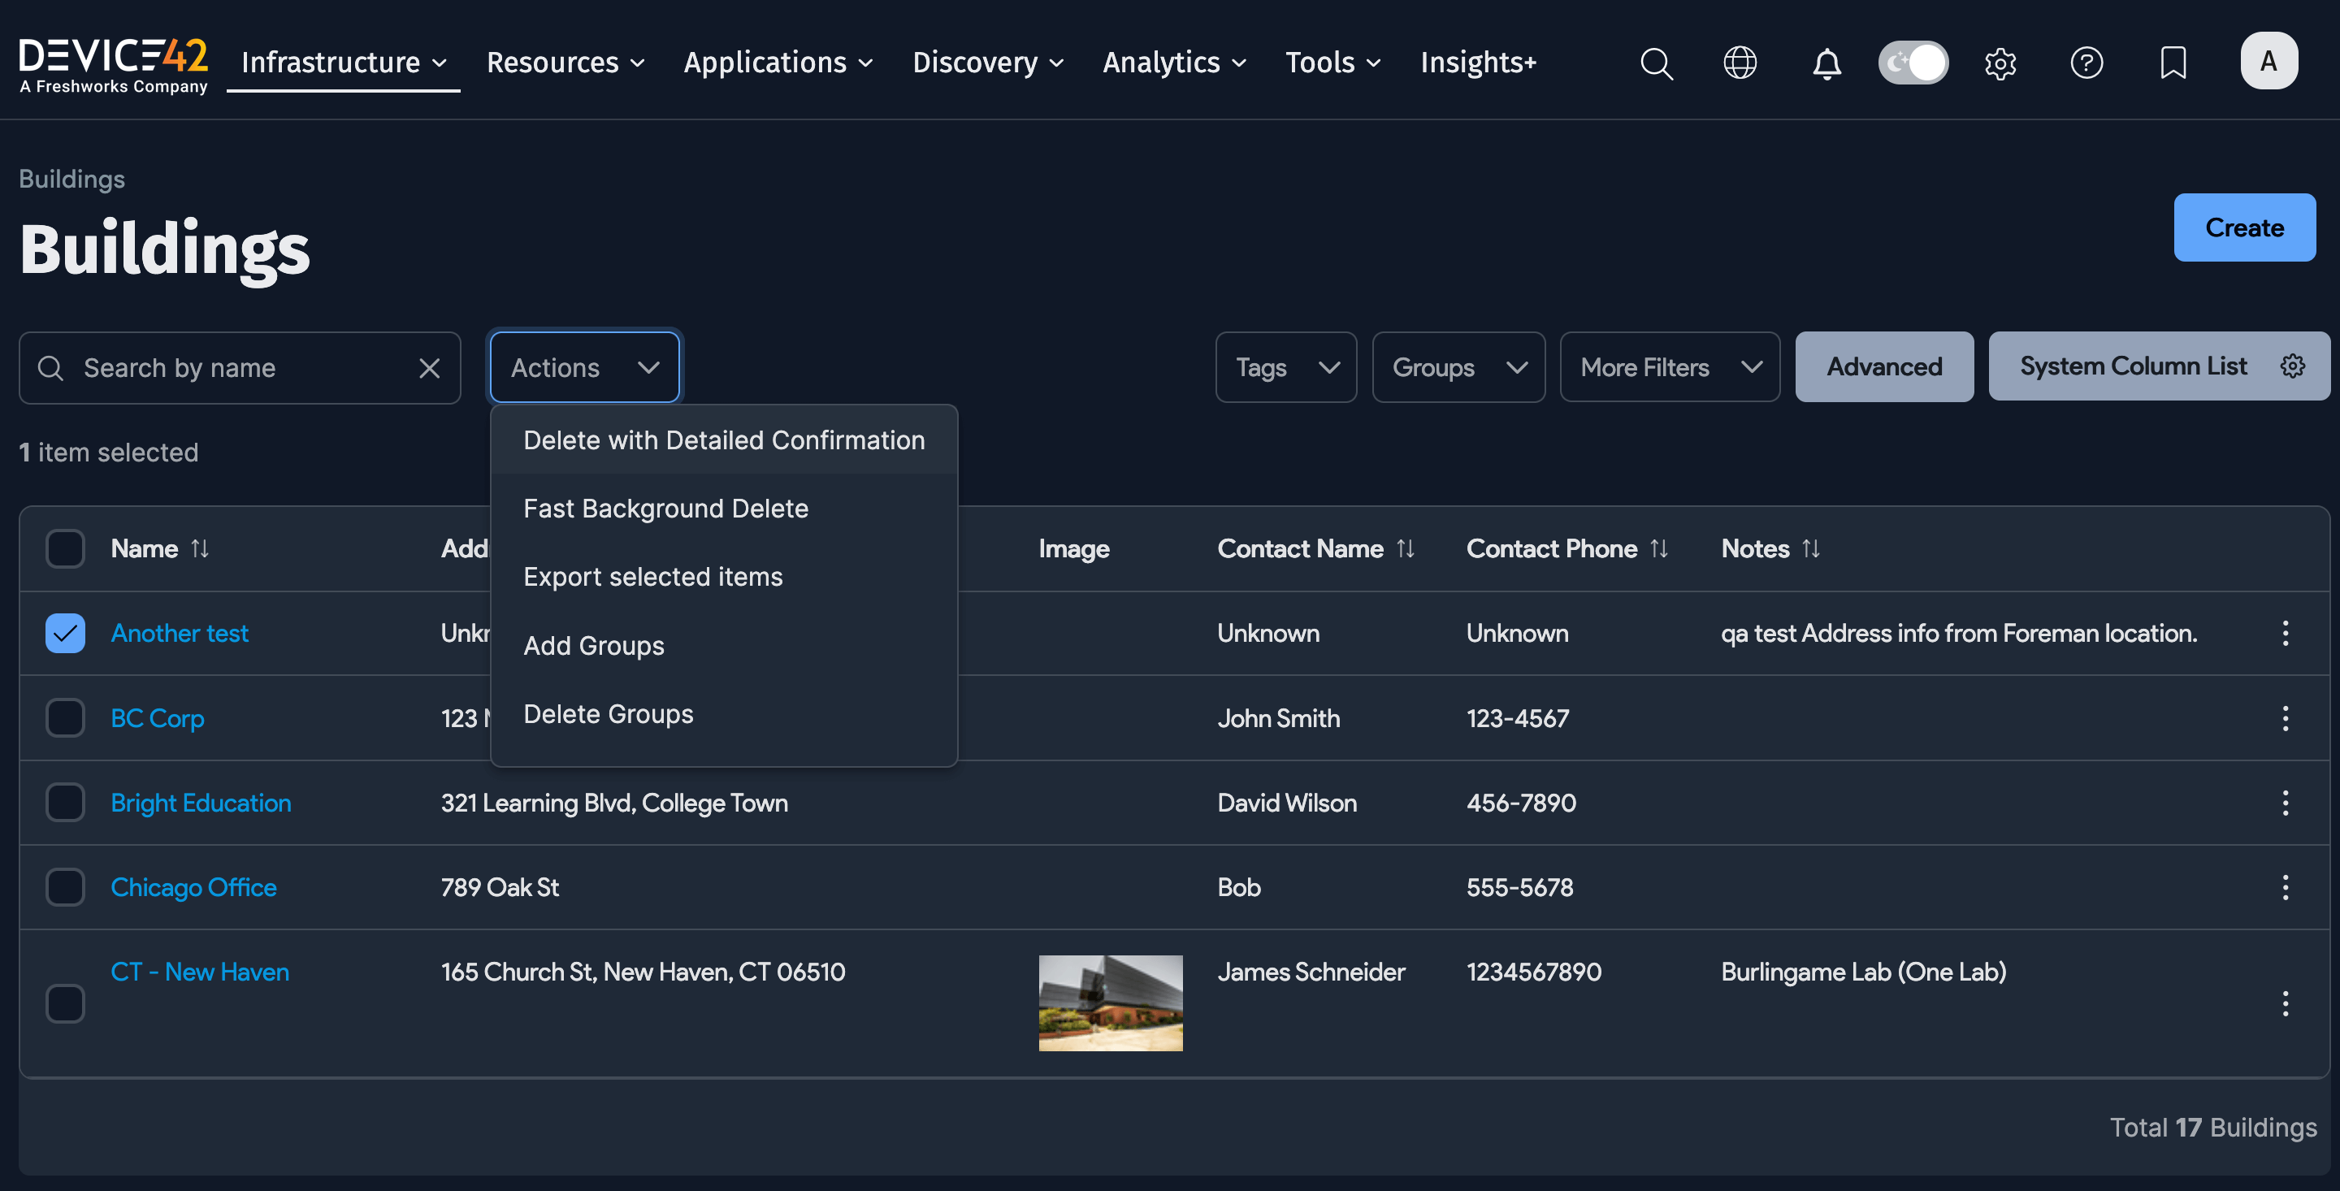Viewport: 2340px width, 1191px height.
Task: Open the global search magnifier icon
Action: point(1657,63)
